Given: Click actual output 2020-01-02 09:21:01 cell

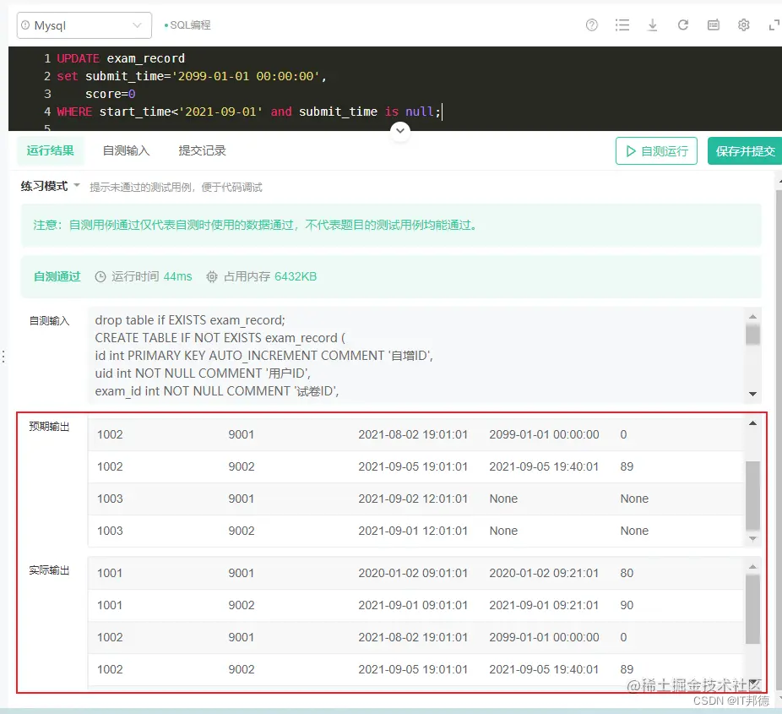Looking at the screenshot, I should [544, 573].
